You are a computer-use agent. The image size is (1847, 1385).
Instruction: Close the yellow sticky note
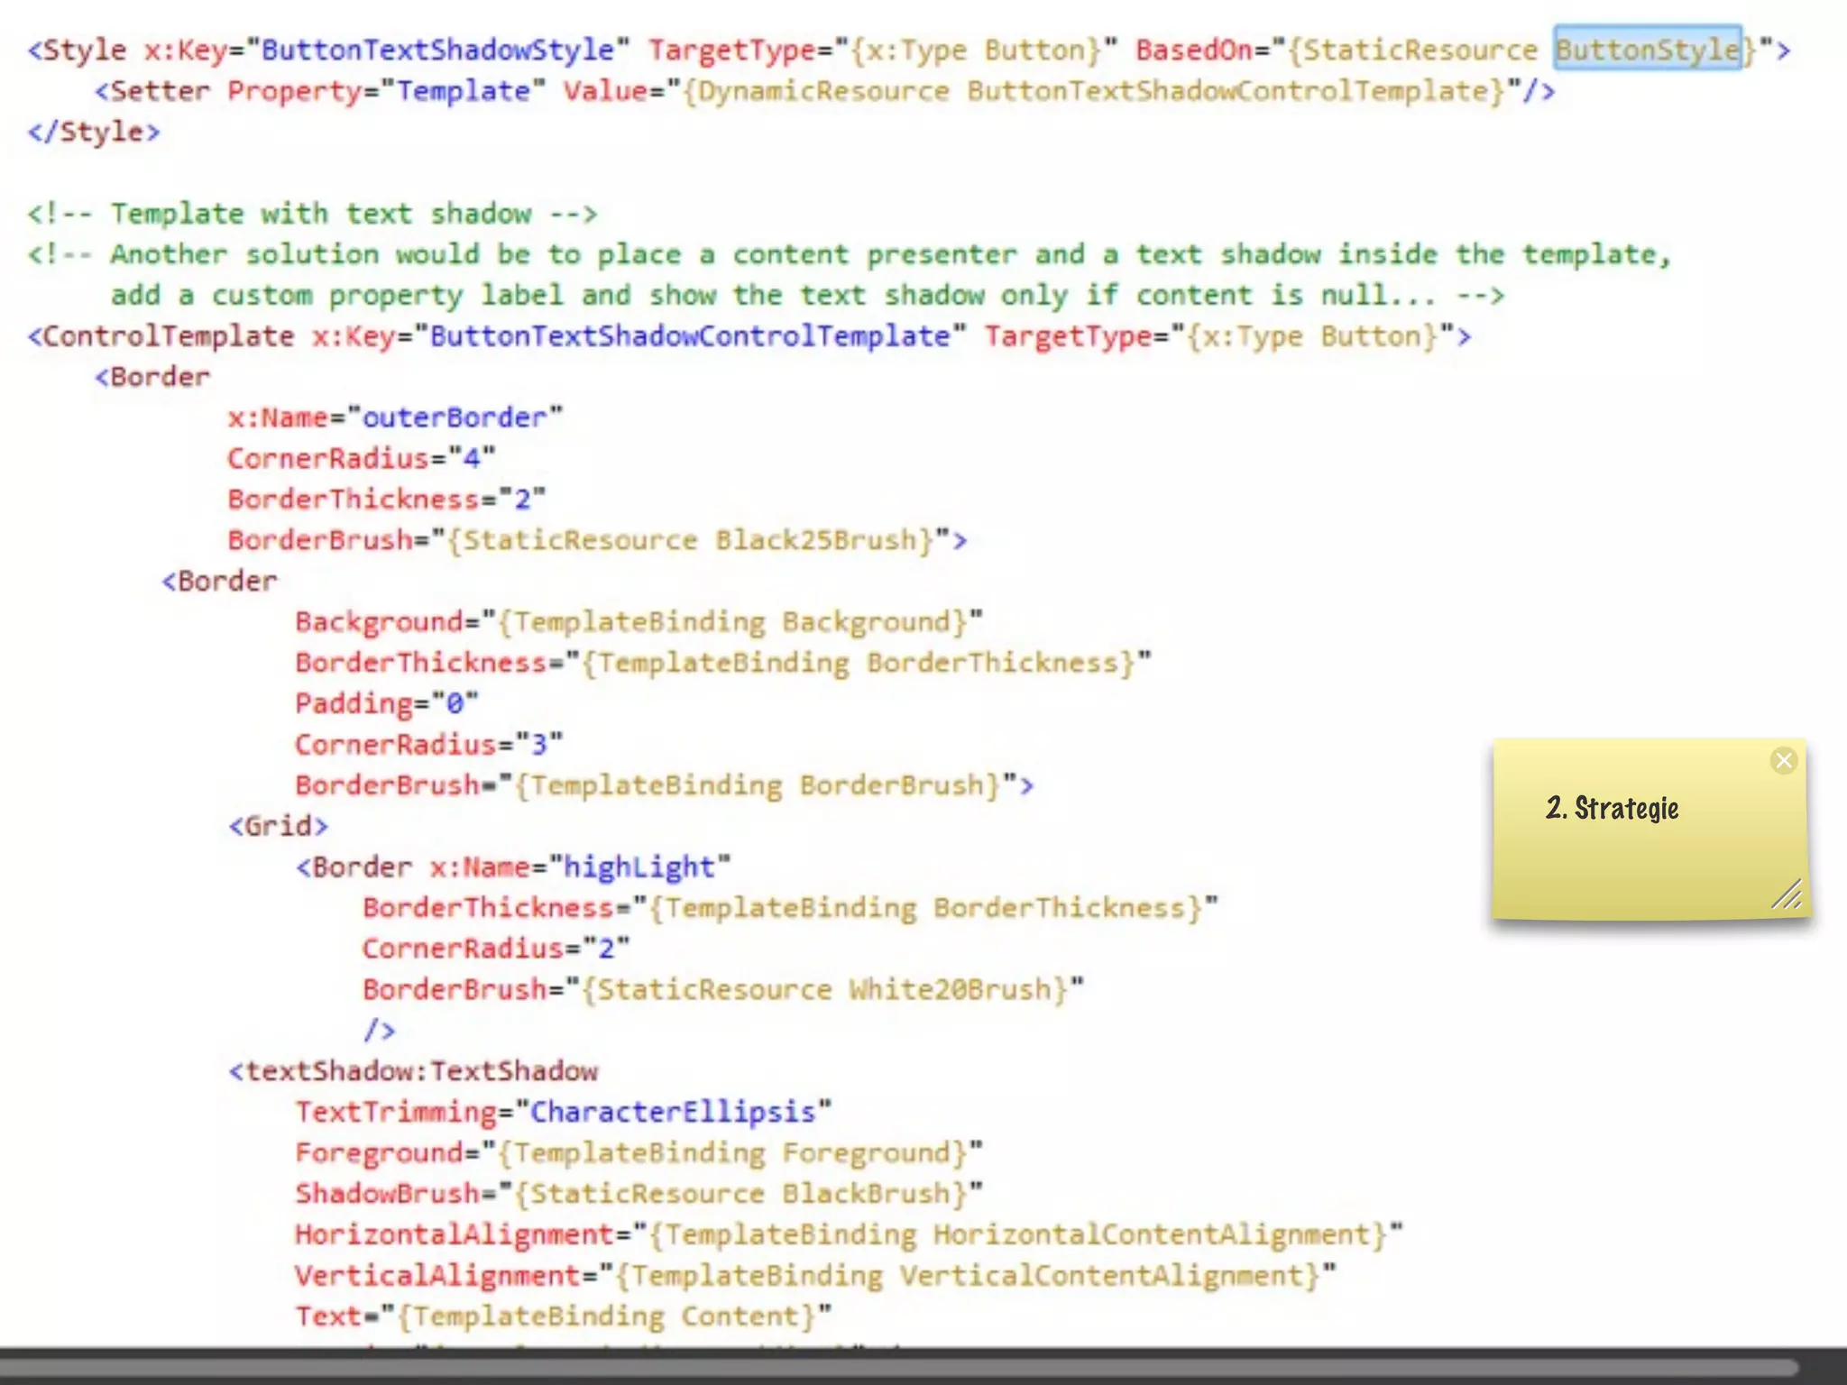(1783, 761)
